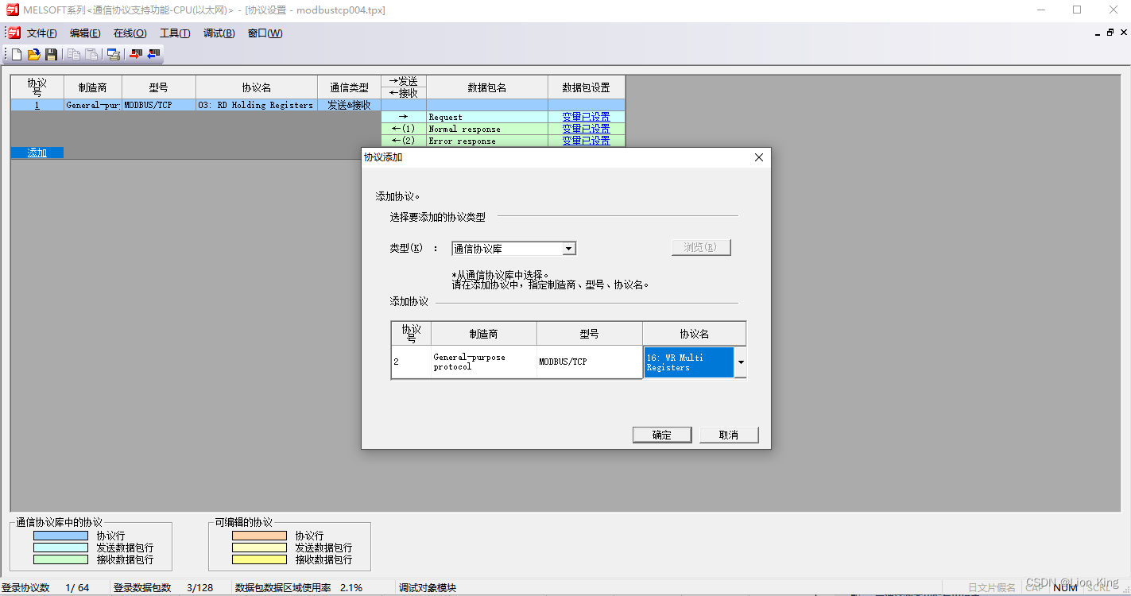Viewport: 1131px width, 596px height.
Task: Save the modbustcp004.tpx file
Action: pos(51,54)
